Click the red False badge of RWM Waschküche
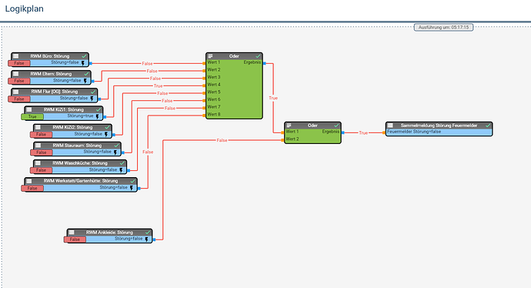Screen dimensions: 531x288 [42, 170]
